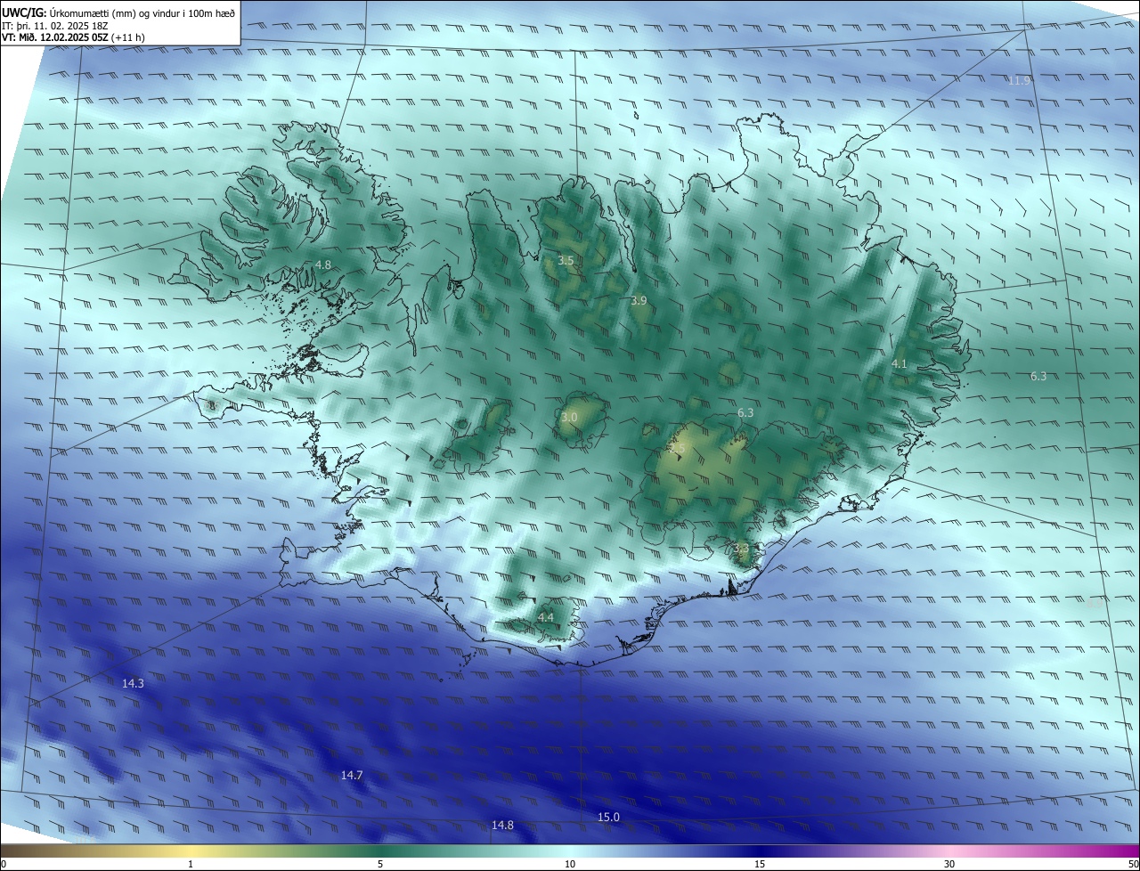Click the colour scale tick label 50
This screenshot has width=1140, height=871.
tap(1134, 864)
